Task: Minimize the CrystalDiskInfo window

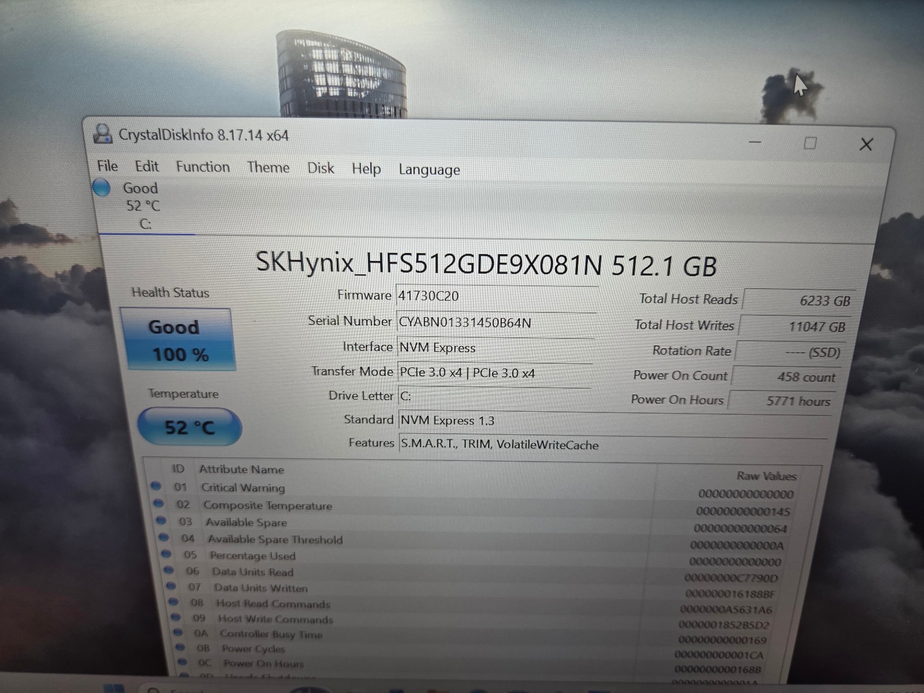Action: [755, 142]
